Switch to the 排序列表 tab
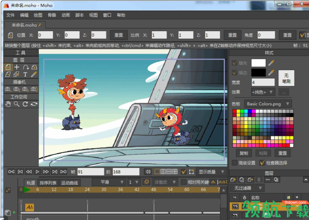309x220 pixels. coord(48,183)
